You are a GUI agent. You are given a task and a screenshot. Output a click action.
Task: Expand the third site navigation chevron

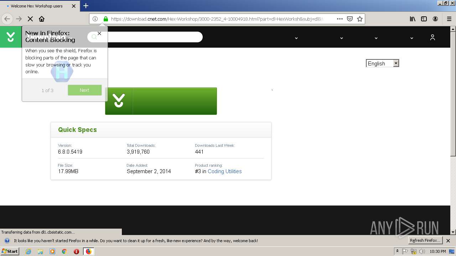pyautogui.click(x=376, y=38)
